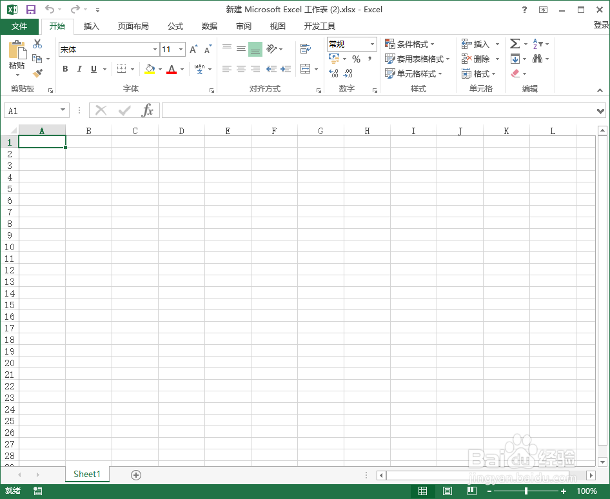Increase indent of cell text
This screenshot has width=610, height=499.
tap(286, 69)
